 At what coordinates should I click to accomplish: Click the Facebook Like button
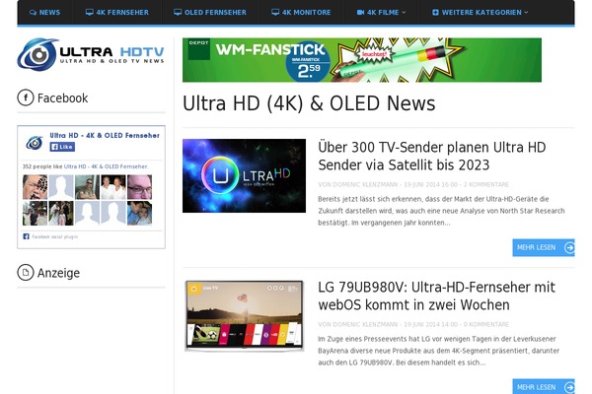pyautogui.click(x=62, y=147)
